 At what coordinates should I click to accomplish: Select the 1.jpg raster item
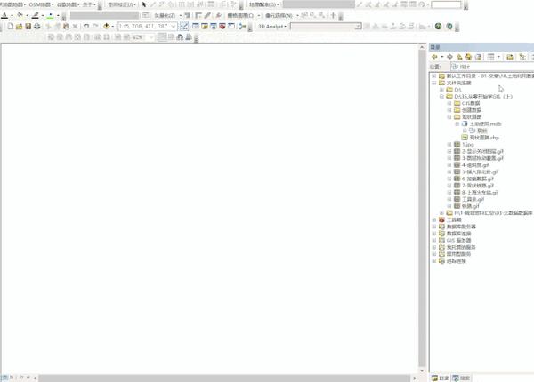(x=467, y=145)
